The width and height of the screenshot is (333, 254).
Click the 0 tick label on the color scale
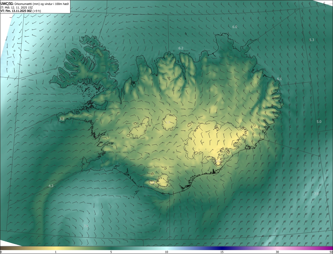[1, 252]
